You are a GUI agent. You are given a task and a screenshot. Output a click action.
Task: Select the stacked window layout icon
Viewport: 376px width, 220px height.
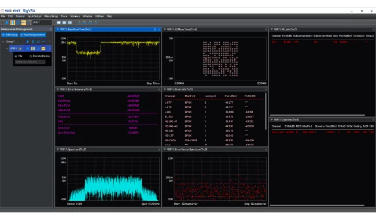point(64,23)
